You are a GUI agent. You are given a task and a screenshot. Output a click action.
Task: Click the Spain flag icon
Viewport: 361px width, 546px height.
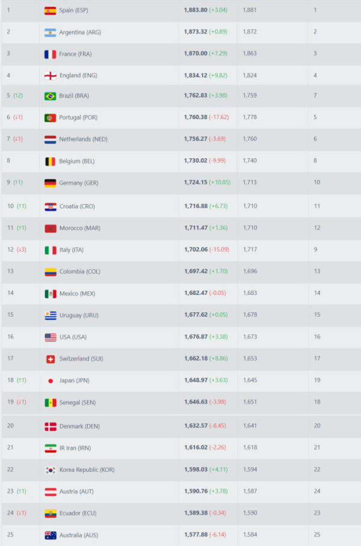tap(51, 10)
